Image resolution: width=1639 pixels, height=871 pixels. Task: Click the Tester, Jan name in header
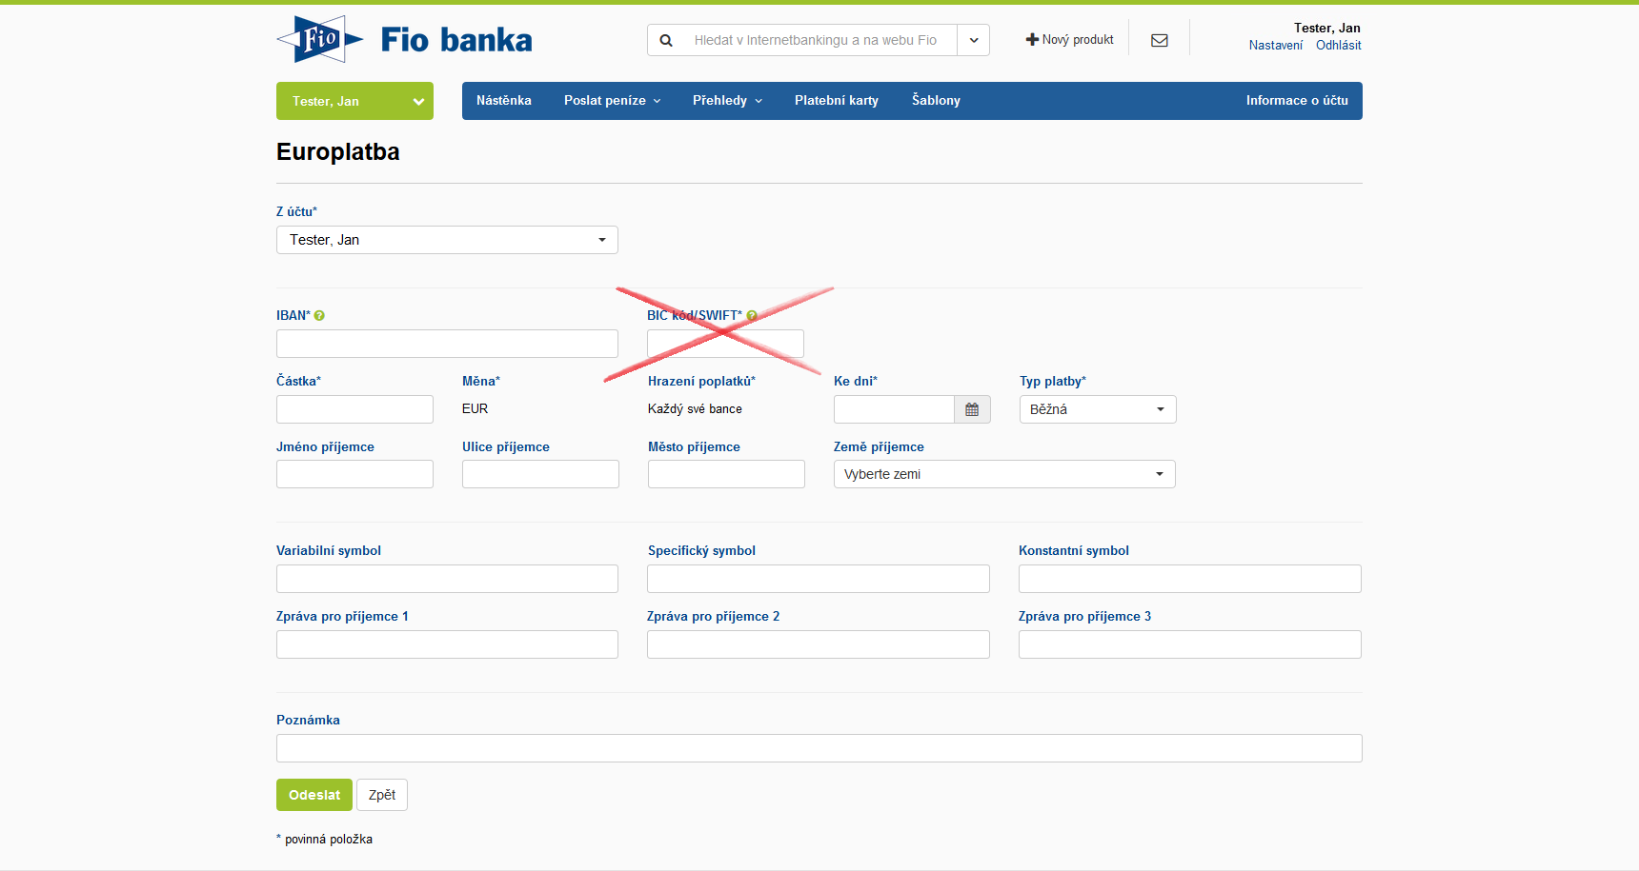point(1326,28)
